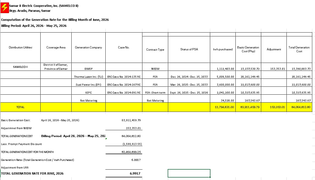
Task: Click the 'Distribution Utilities' column header
Action: 21,47
